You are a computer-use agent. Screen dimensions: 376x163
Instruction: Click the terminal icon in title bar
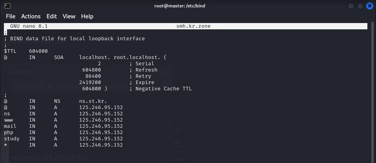7,6
